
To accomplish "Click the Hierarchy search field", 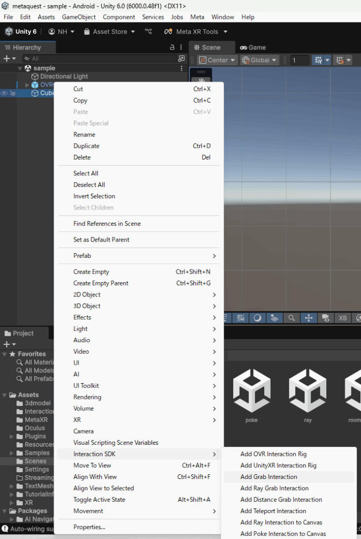I will click(x=99, y=58).
